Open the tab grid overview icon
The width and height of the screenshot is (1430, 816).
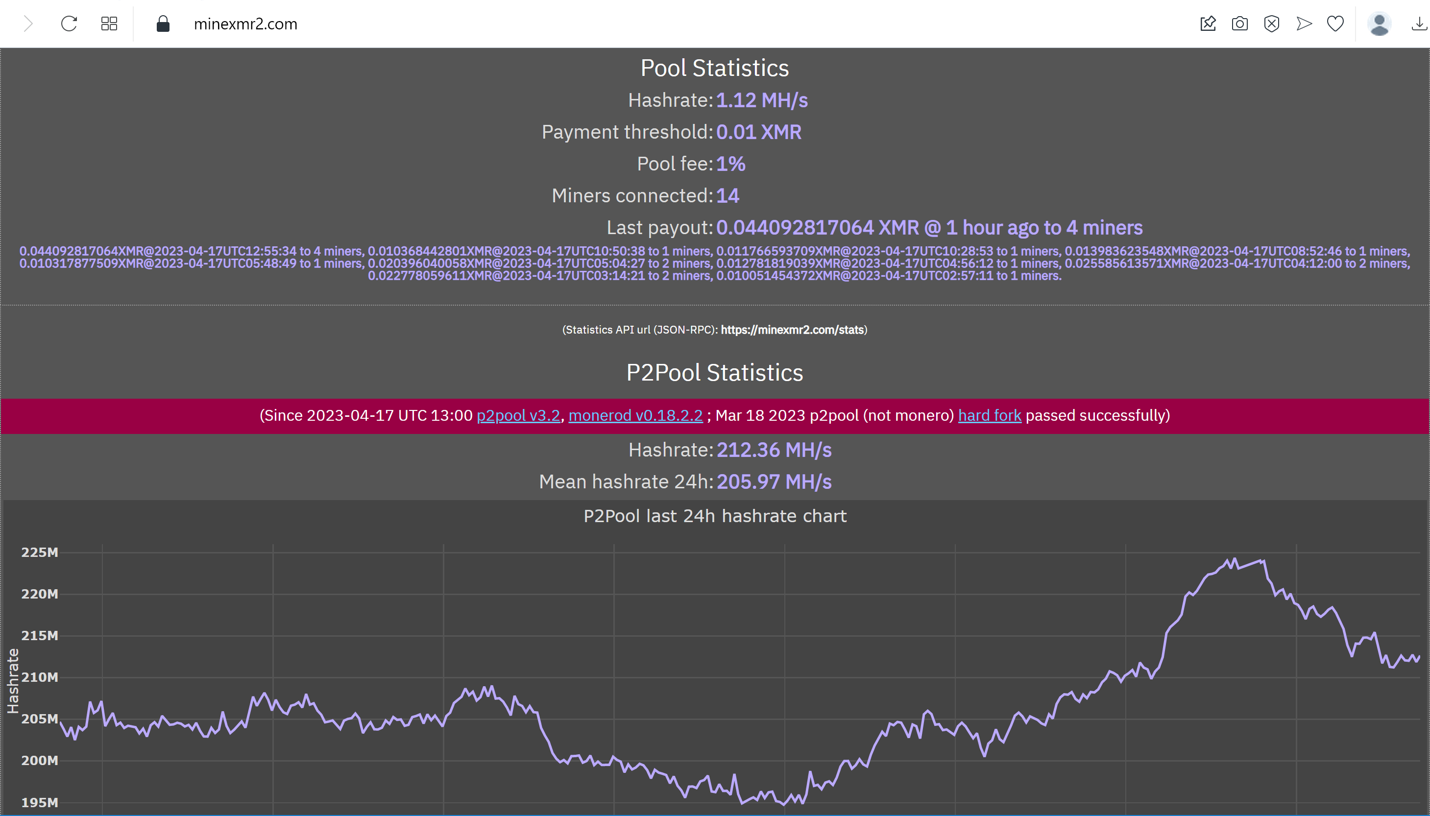click(109, 24)
